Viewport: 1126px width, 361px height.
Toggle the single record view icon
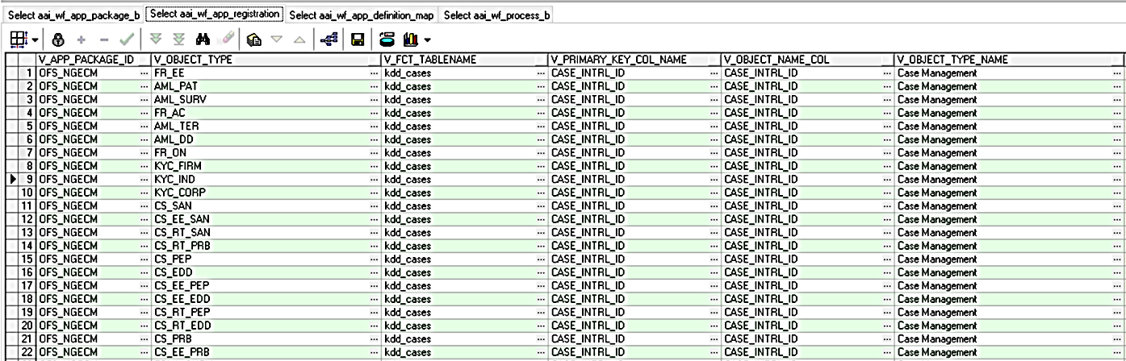[254, 39]
